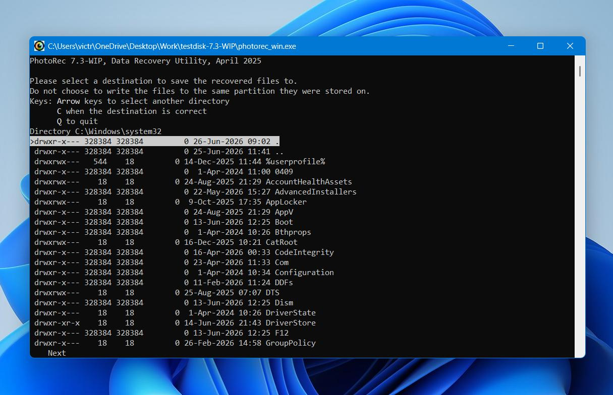Select the F12 directory row
Image resolution: width=613 pixels, height=395 pixels.
pyautogui.click(x=161, y=333)
